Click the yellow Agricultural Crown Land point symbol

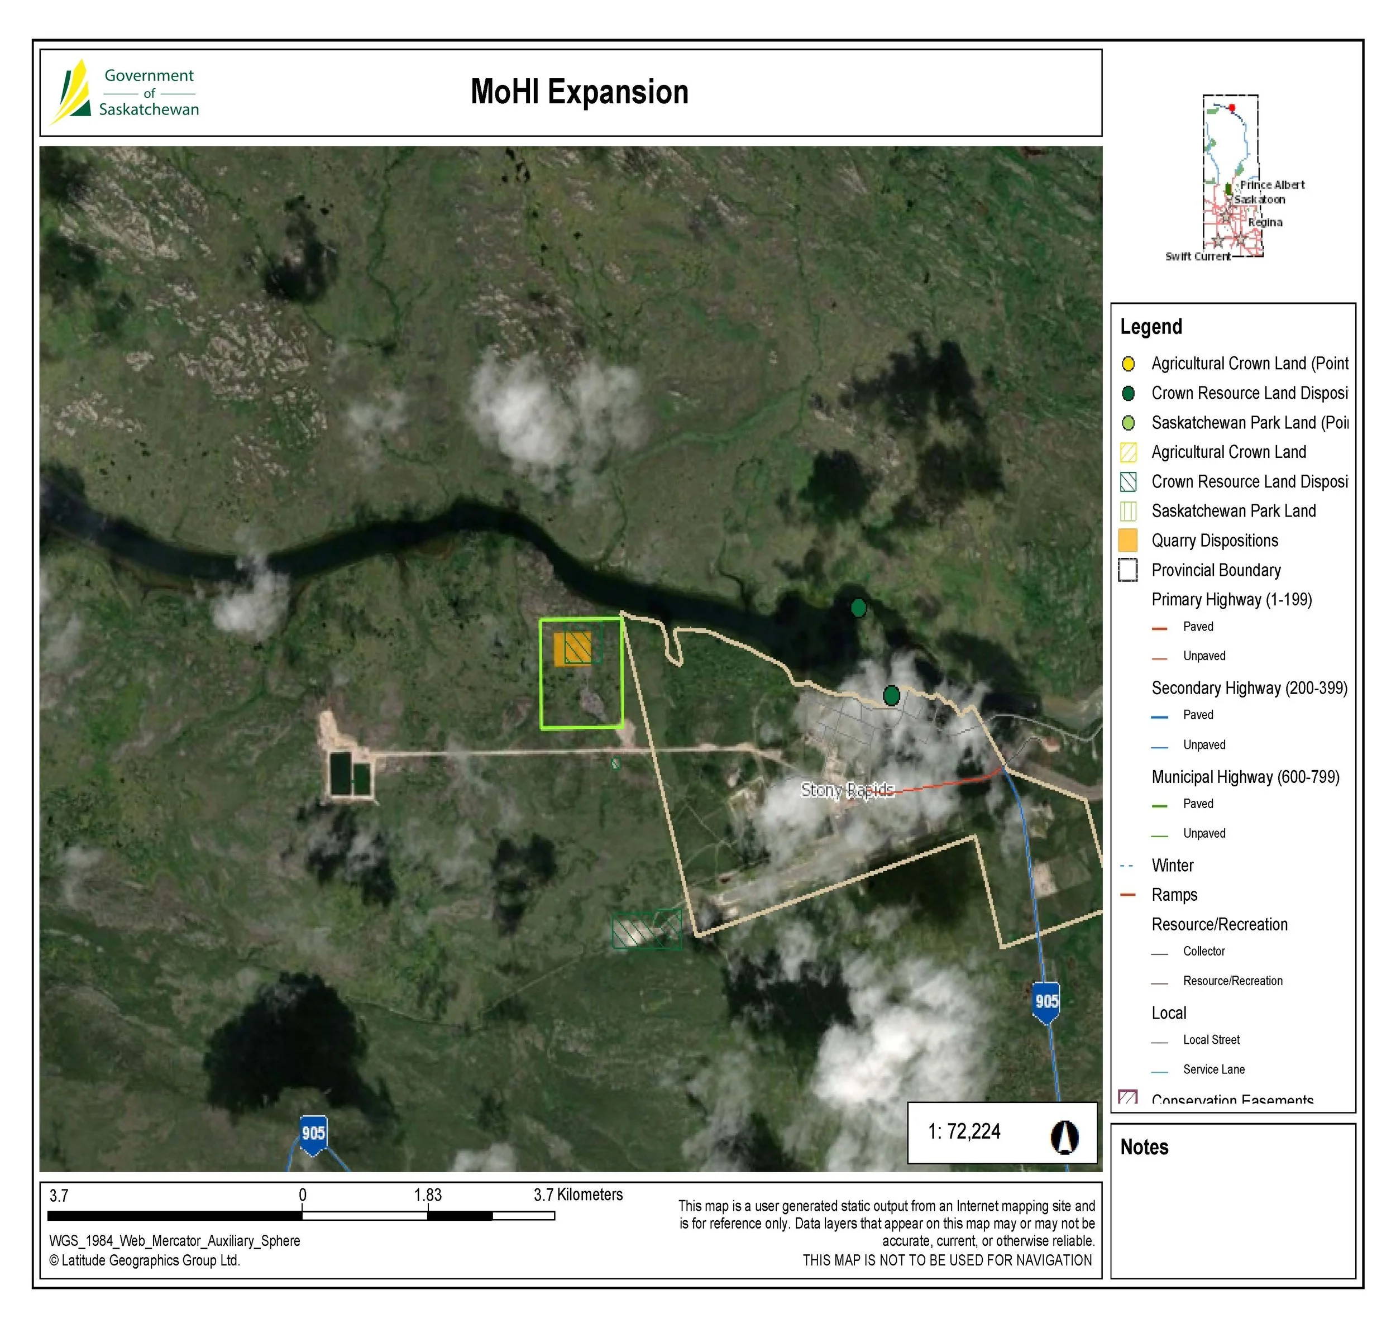pyautogui.click(x=1128, y=364)
